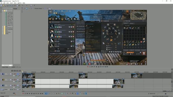Select the Normal Edit Tool

click(x=46, y=93)
